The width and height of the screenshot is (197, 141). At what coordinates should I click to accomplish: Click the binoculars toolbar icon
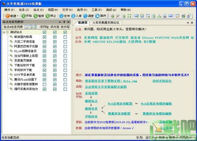tap(165, 16)
